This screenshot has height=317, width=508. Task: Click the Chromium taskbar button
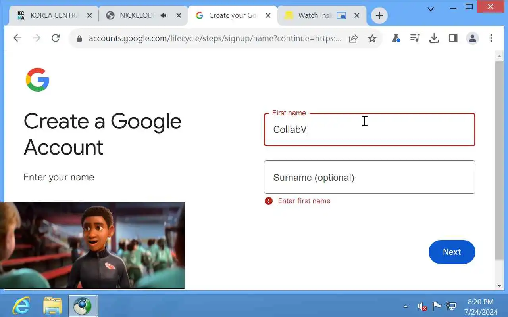pos(83,306)
